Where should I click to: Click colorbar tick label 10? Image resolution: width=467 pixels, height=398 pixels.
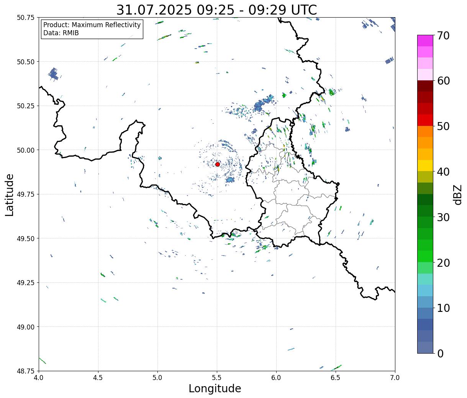click(x=443, y=308)
